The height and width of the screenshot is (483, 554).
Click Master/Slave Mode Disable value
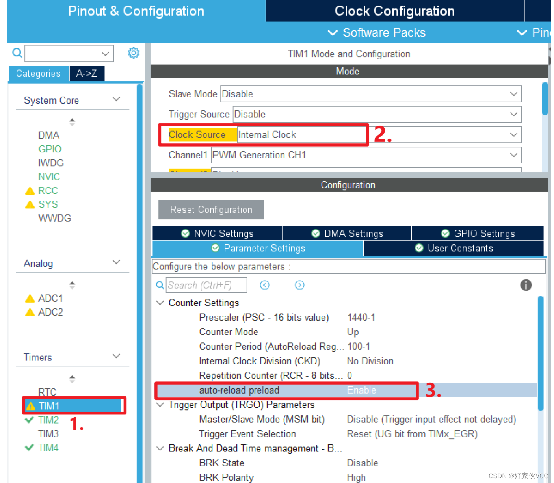point(431,419)
